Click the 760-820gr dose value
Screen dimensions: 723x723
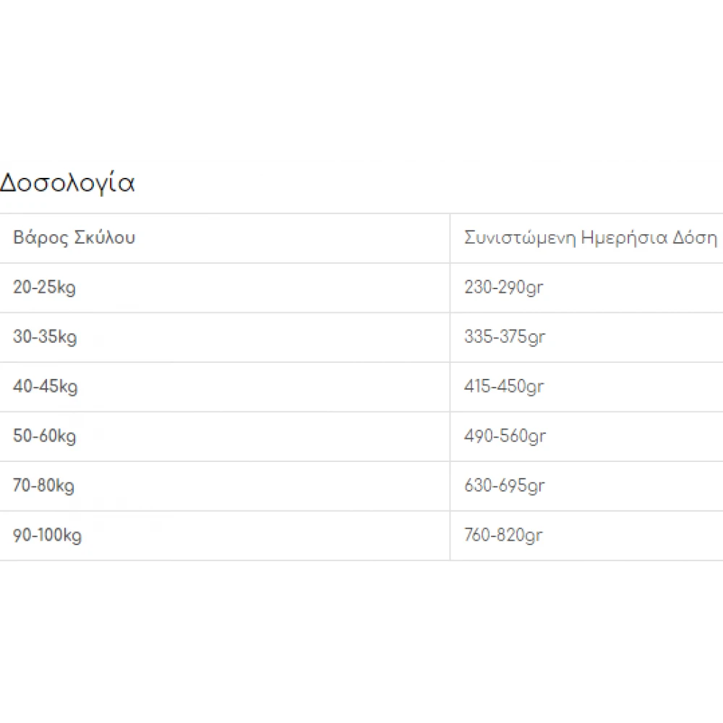tap(503, 536)
